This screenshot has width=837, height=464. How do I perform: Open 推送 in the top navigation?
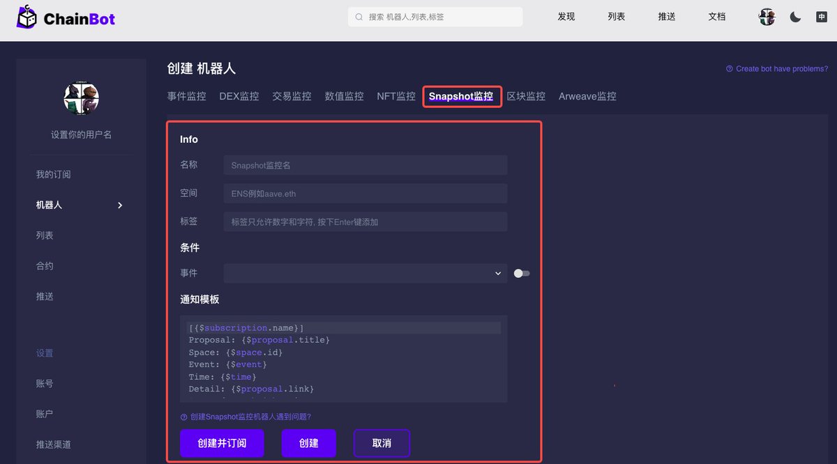(667, 17)
